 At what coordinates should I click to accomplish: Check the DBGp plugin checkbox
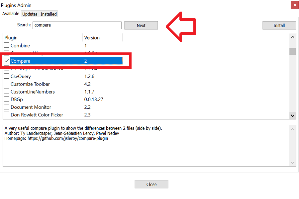click(6, 99)
